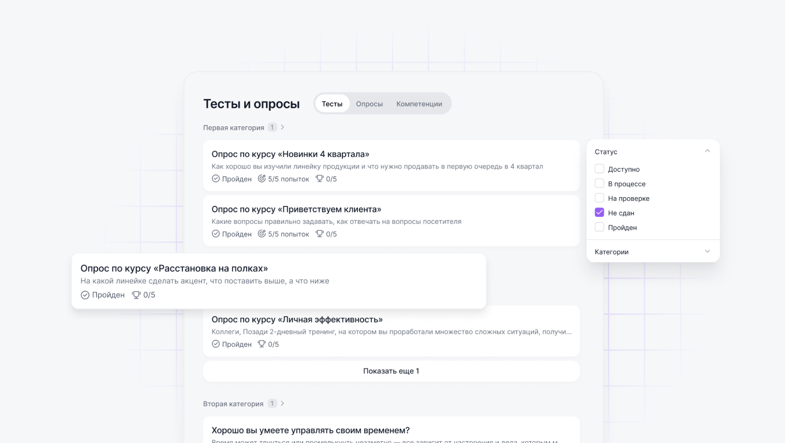Check the Пройден status filter
This screenshot has width=785, height=443.
point(599,227)
